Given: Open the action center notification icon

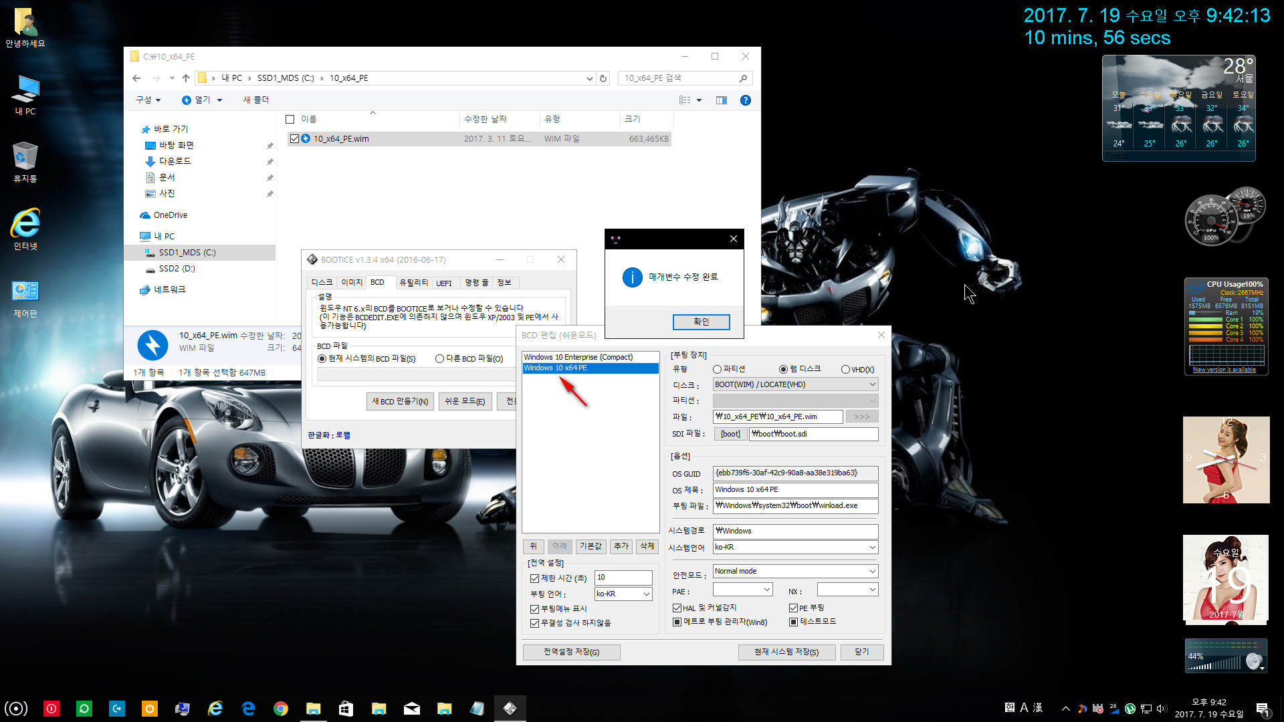Looking at the screenshot, I should coord(1263,709).
